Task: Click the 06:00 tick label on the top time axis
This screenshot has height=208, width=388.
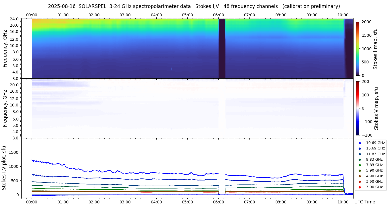Action: pyautogui.click(x=218, y=15)
